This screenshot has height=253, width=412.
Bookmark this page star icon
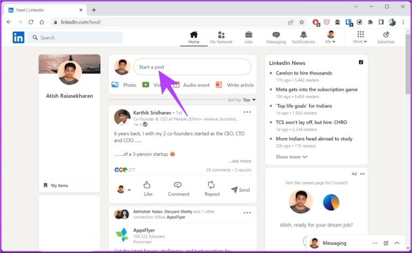tap(301, 22)
